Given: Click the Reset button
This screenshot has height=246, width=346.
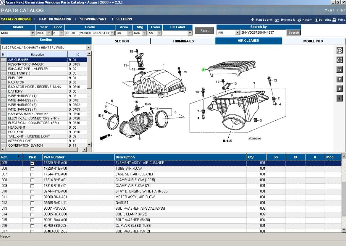Looking at the screenshot, I should [x=204, y=31].
